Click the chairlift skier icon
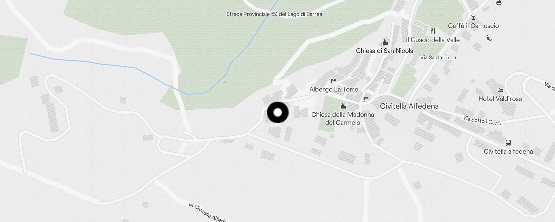 click(x=490, y=38)
